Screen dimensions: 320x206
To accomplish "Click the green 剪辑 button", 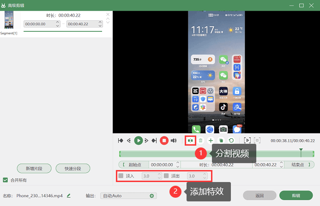I will tap(296, 195).
